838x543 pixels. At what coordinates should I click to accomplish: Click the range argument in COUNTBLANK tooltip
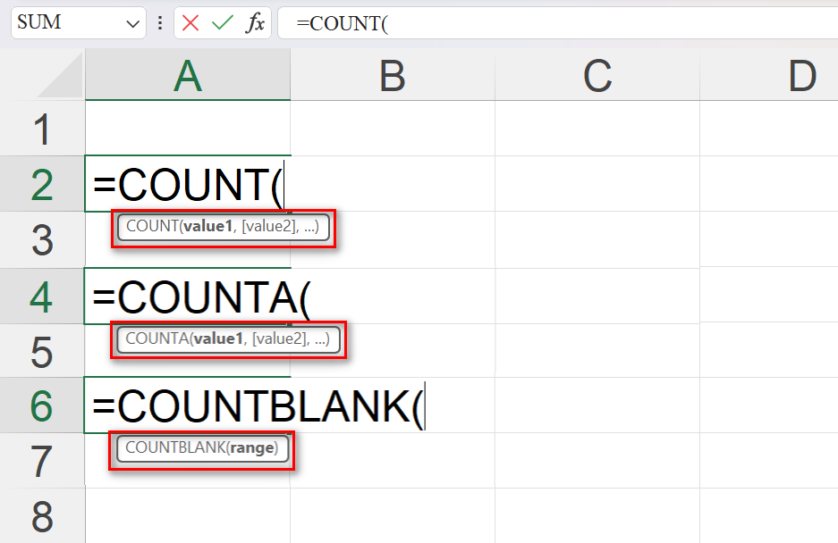click(253, 448)
